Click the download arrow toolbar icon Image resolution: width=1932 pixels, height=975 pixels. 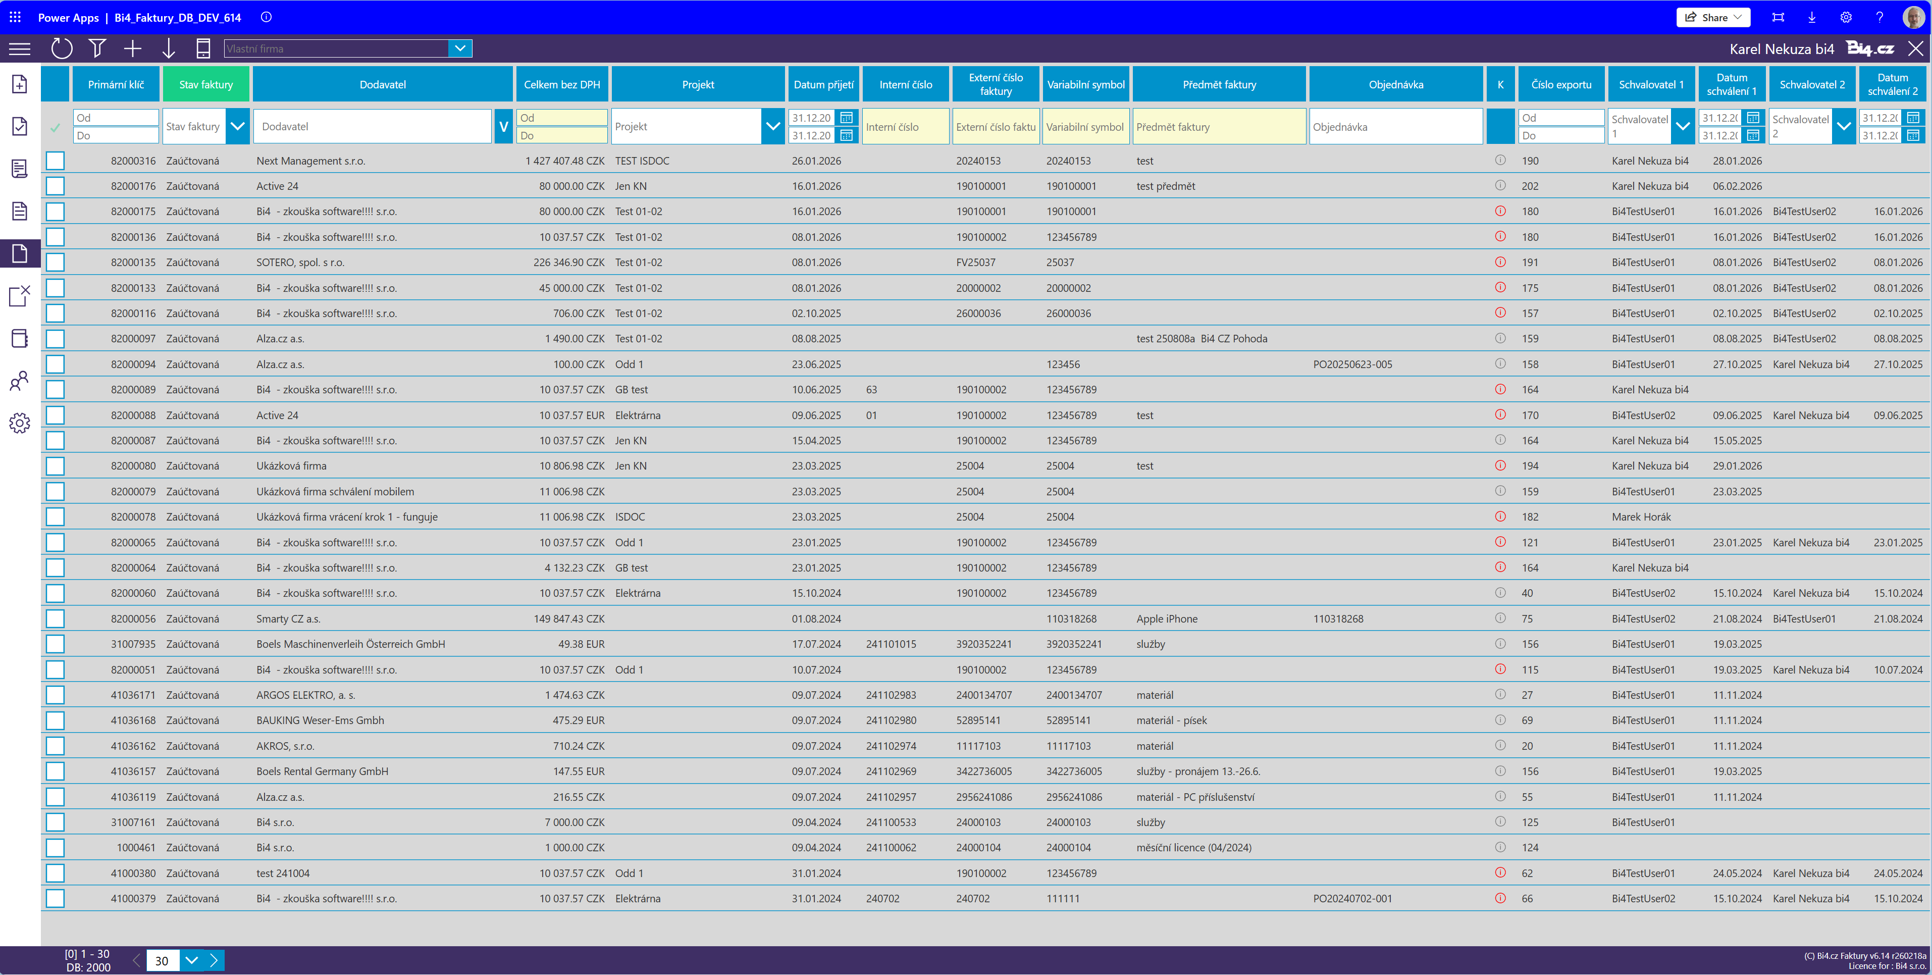click(x=168, y=49)
